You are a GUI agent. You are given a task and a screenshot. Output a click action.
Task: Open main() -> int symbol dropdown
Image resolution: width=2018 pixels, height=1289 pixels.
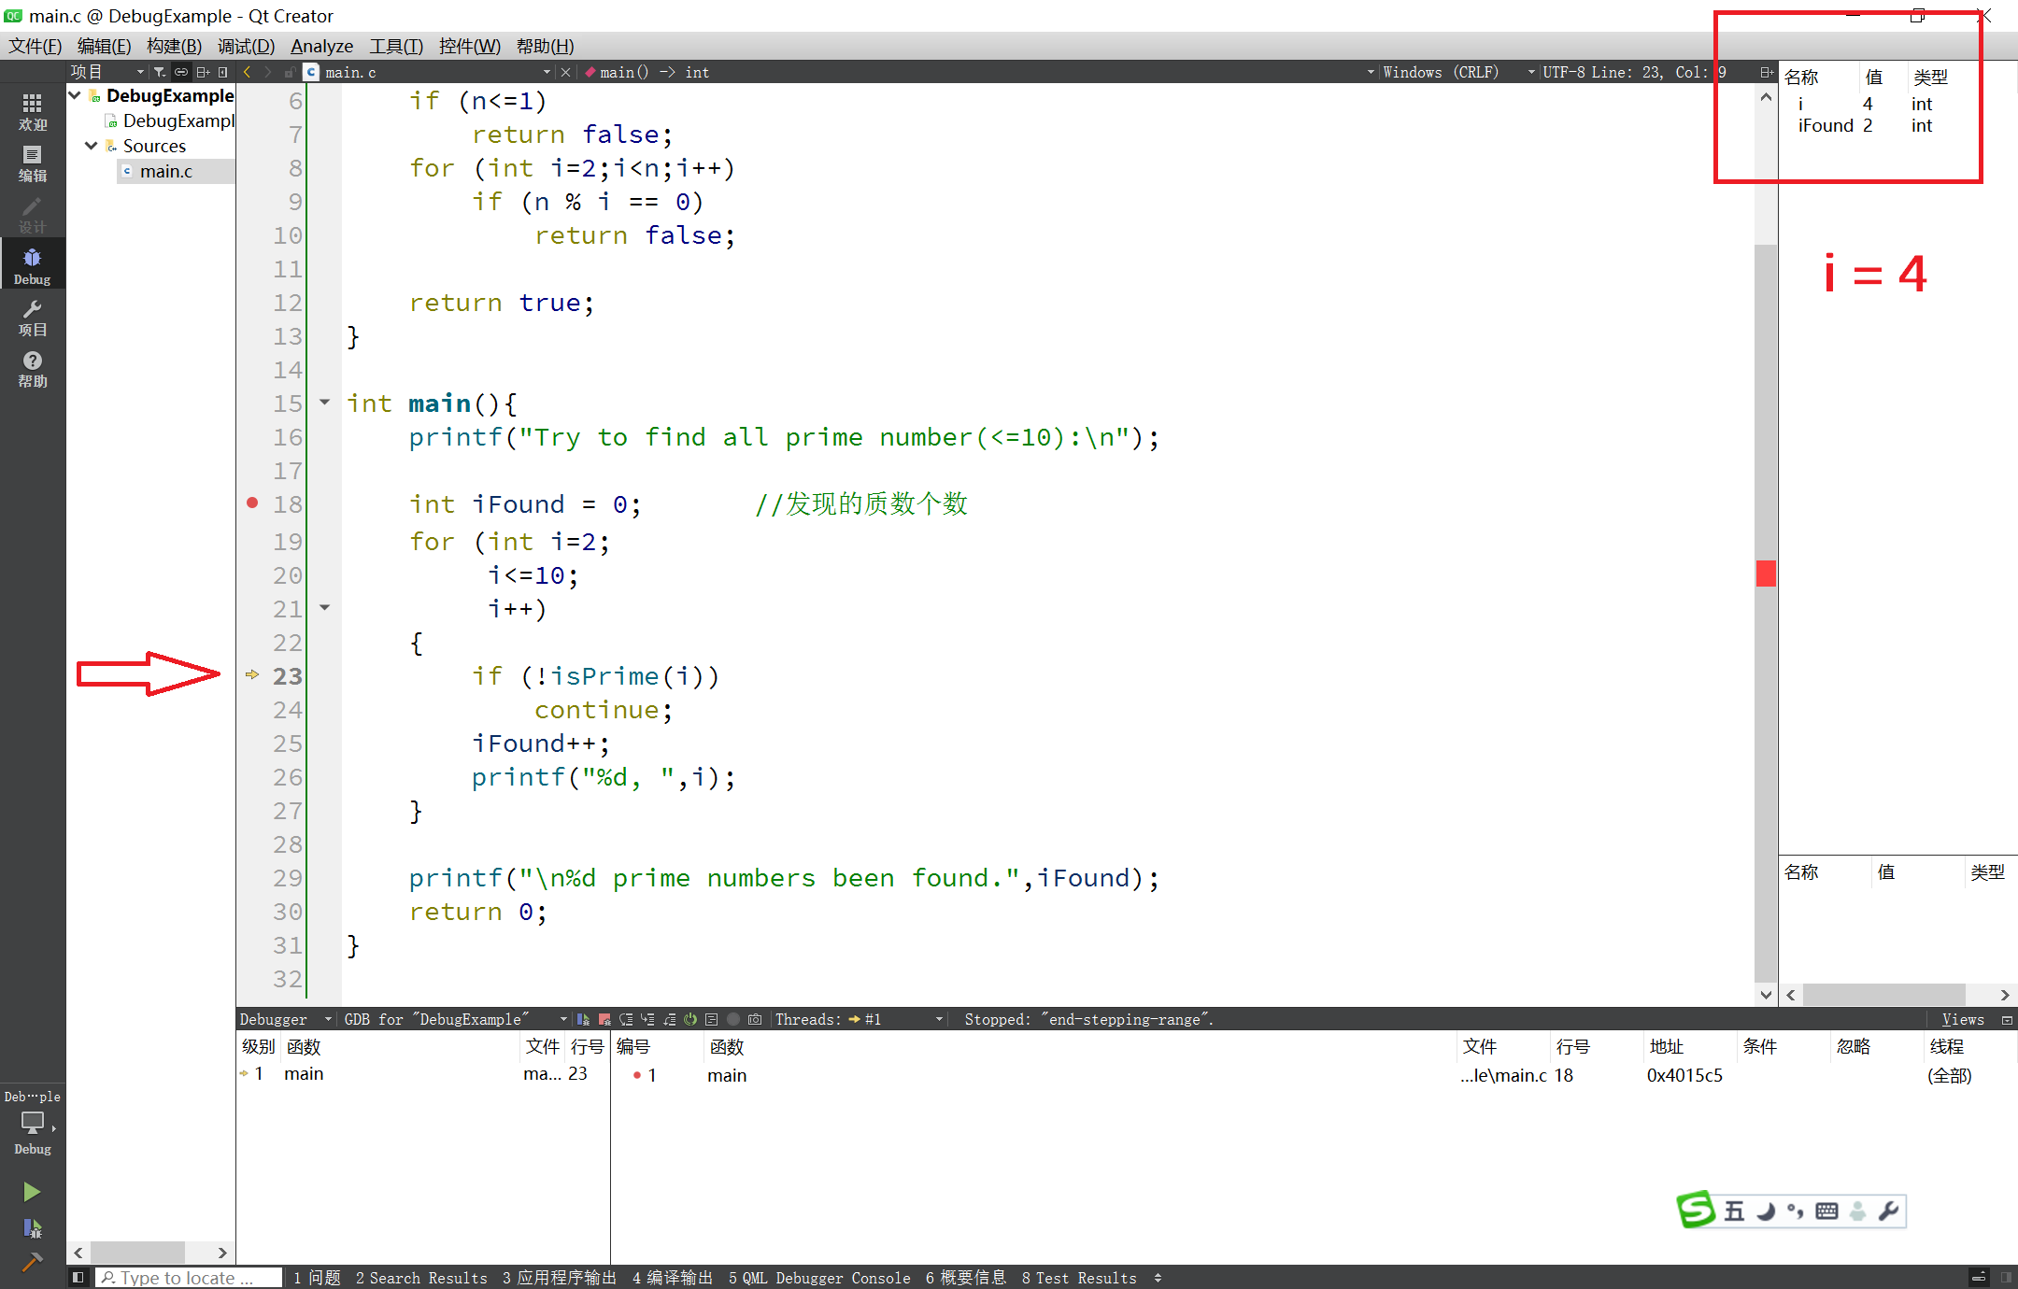coord(979,72)
